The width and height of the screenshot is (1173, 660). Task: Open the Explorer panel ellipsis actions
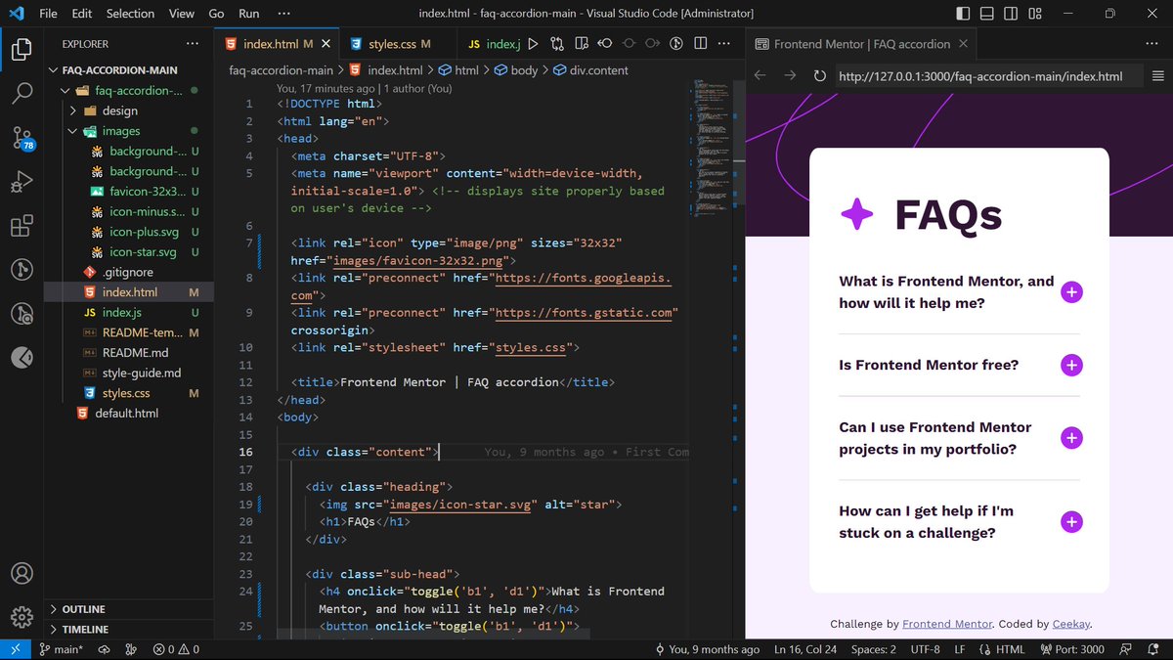(193, 44)
